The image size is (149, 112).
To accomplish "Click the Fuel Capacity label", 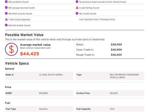I will [x=83, y=109].
